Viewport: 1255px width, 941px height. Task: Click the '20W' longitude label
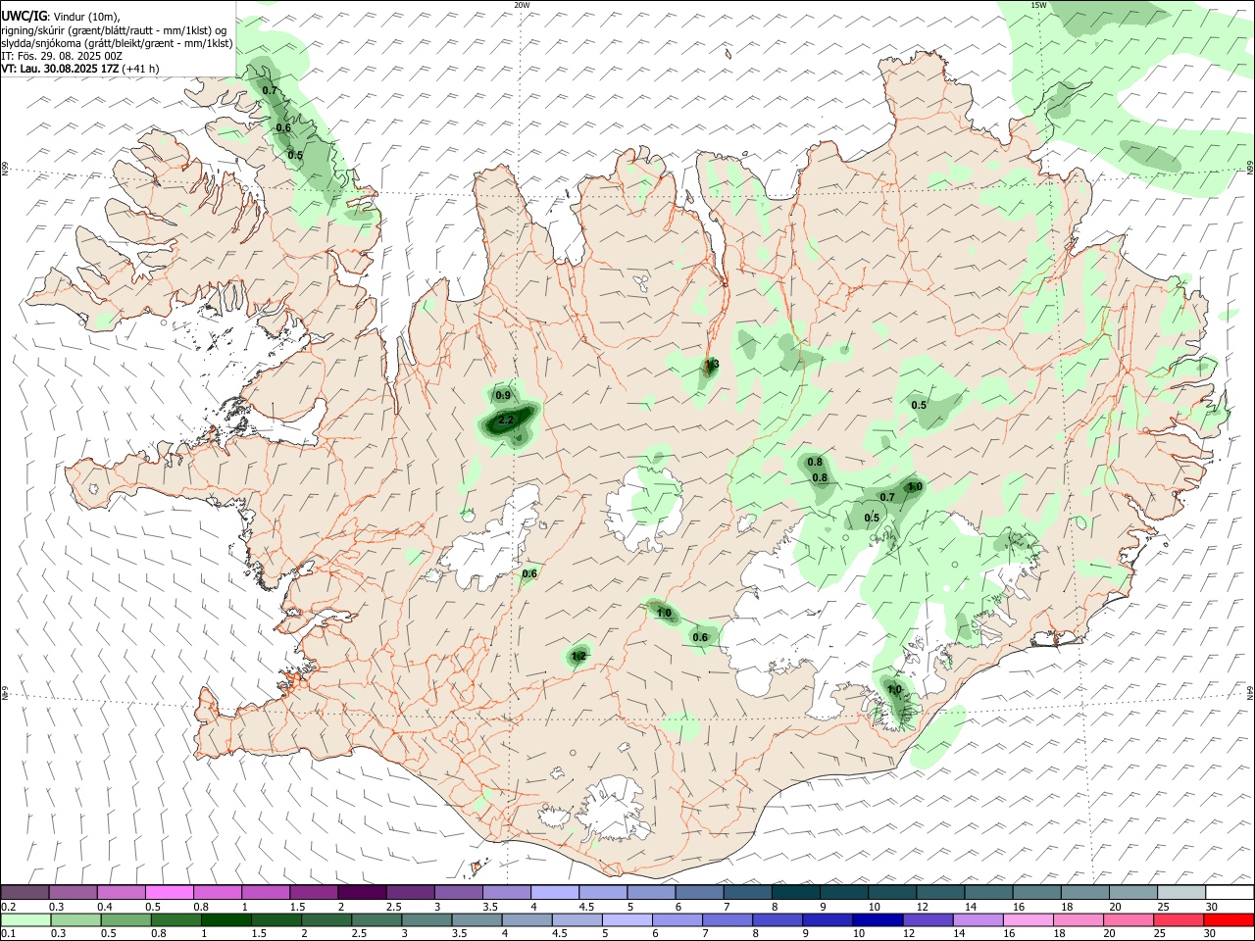522,5
